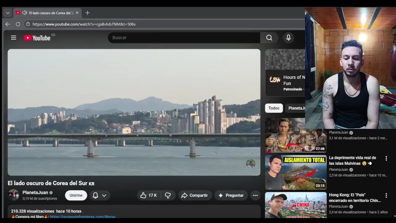Reload the page with refresh icon

[x=18, y=24]
